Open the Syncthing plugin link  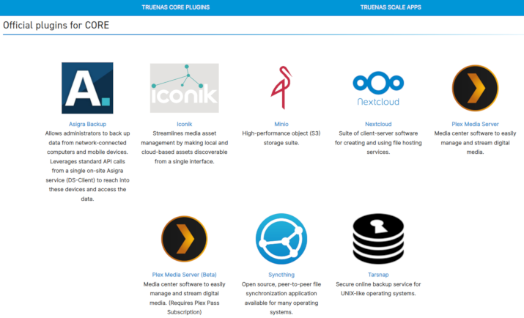(281, 275)
